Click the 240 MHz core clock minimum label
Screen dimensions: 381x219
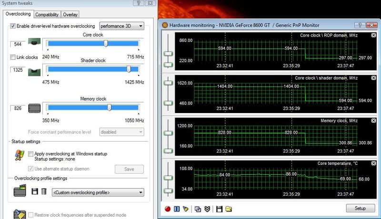51,57
